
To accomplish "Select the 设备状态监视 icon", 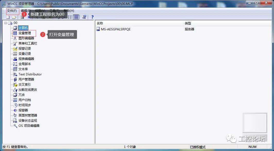I will pyautogui.click(x=15, y=121).
